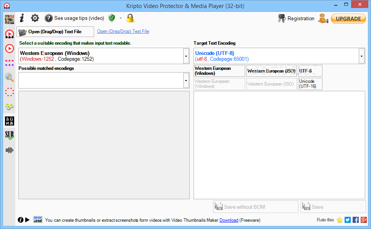Viewport: 371px width, 229px height.
Task: Follow the Download link for Video Thumbnails Maker
Action: point(229,220)
